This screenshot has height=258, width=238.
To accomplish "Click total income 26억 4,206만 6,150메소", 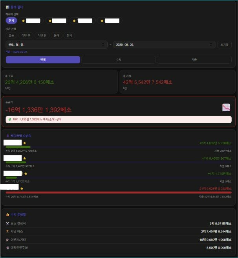I will pyautogui.click(x=29, y=82).
